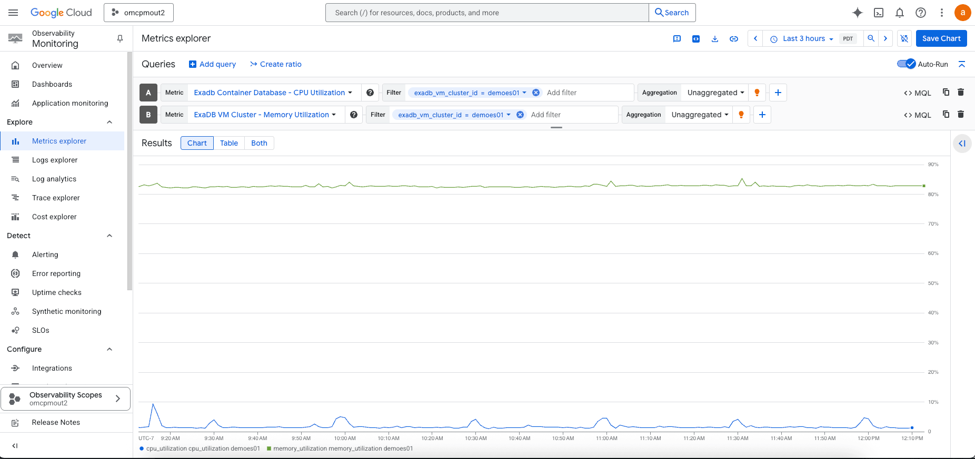The width and height of the screenshot is (975, 459).
Task: Go to previous time range arrow
Action: [755, 38]
